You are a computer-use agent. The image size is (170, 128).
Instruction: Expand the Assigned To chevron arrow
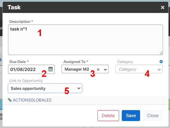[x=105, y=70]
